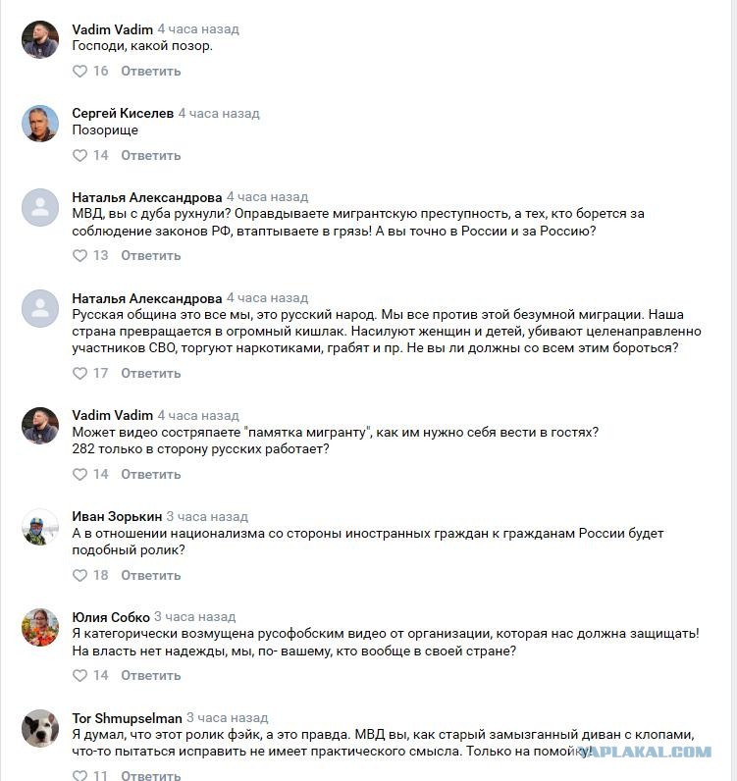Open Наталья Александрова's profile from the МВД comment
The width and height of the screenshot is (737, 781).
coord(147,198)
